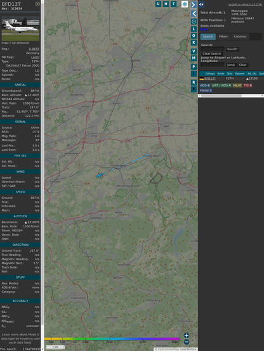Open the stats 'here' link

click(204, 29)
